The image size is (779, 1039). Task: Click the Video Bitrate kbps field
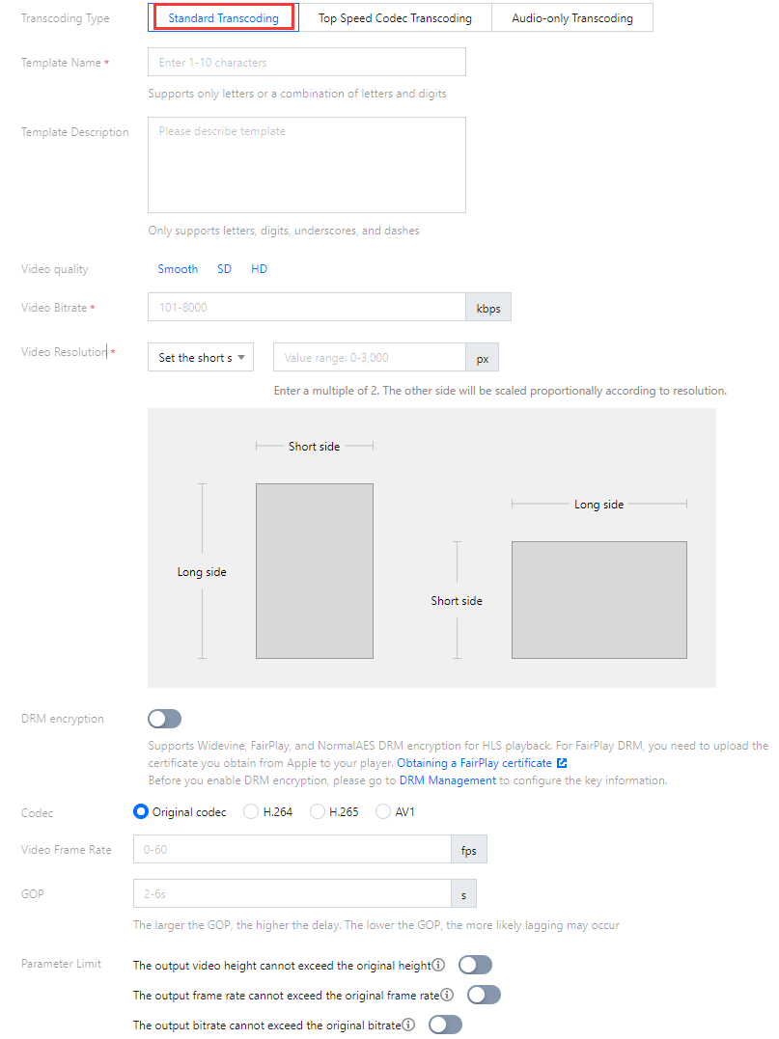coord(307,308)
